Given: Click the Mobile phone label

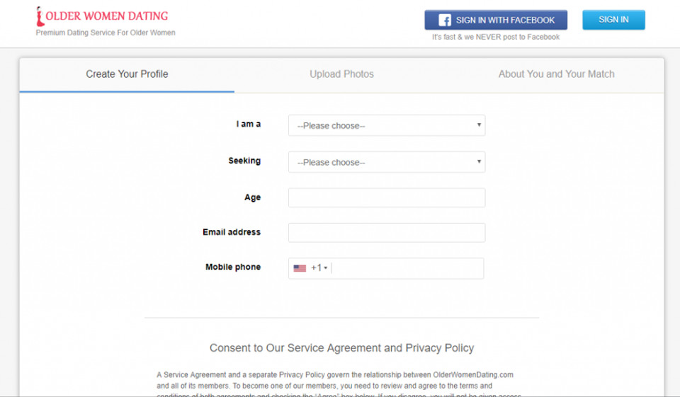Looking at the screenshot, I should coord(233,267).
